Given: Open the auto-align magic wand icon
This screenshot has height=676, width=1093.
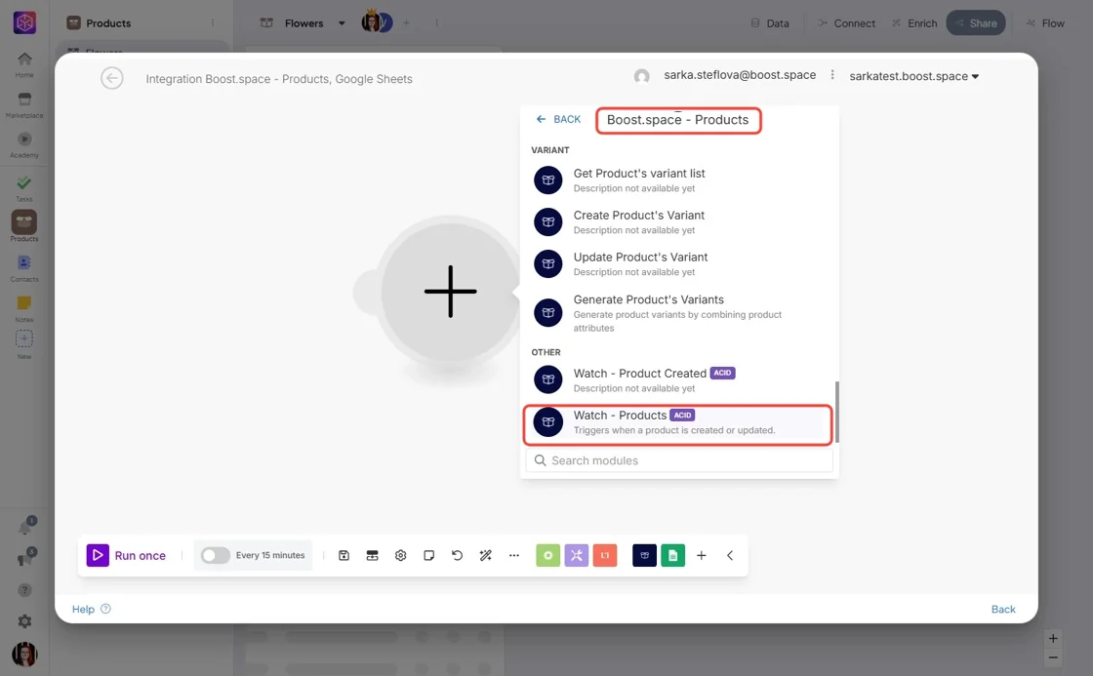Looking at the screenshot, I should tap(485, 555).
